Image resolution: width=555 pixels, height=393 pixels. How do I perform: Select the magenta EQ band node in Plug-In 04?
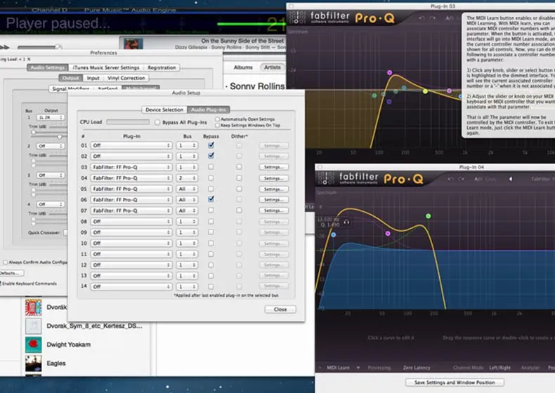(388, 233)
